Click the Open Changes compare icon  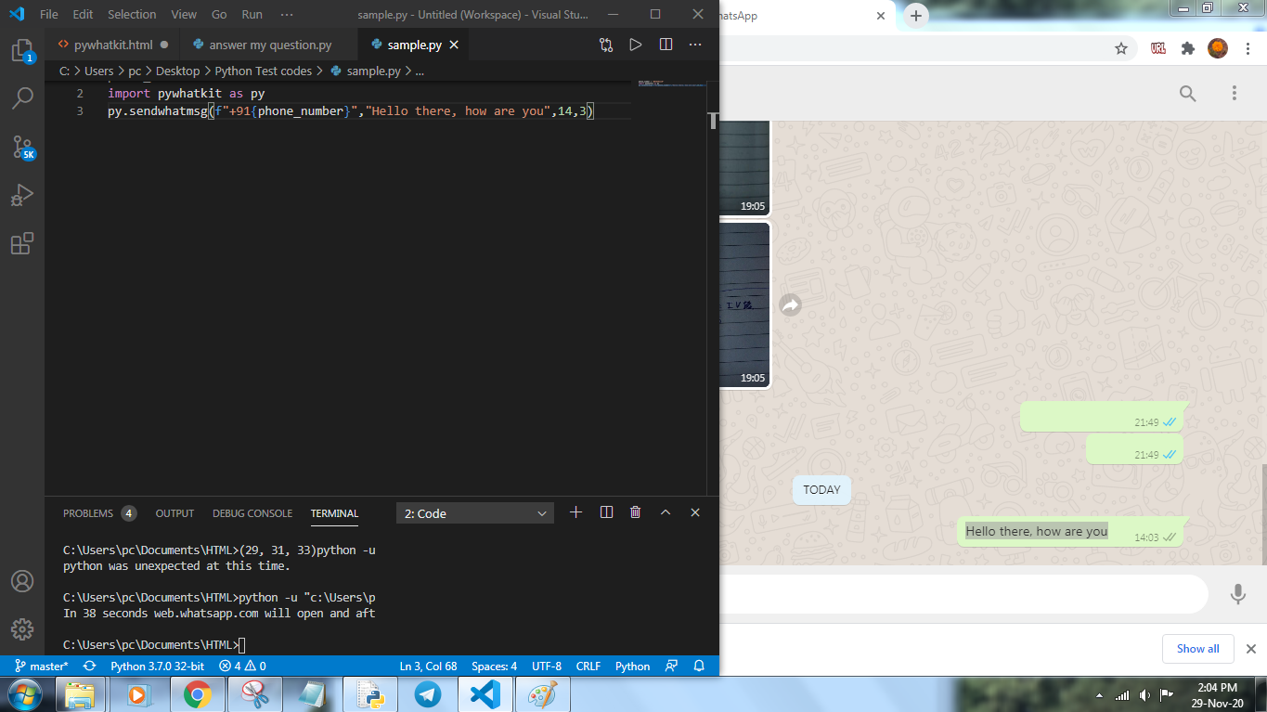coord(606,45)
